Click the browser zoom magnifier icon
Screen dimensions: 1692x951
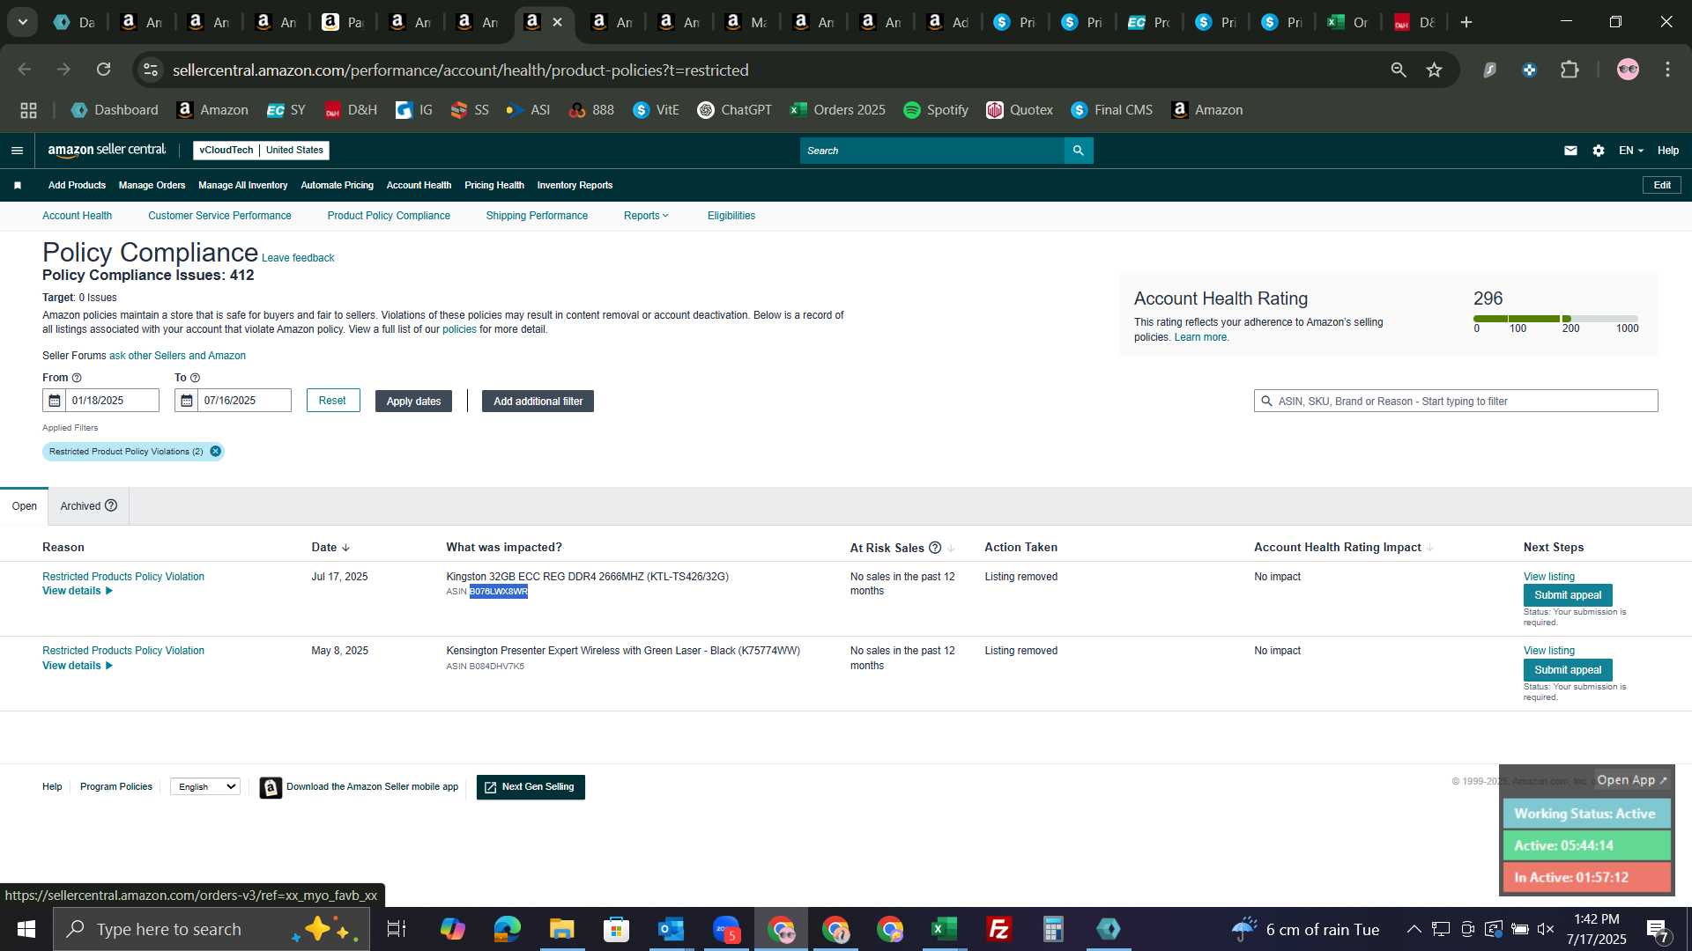(x=1399, y=70)
